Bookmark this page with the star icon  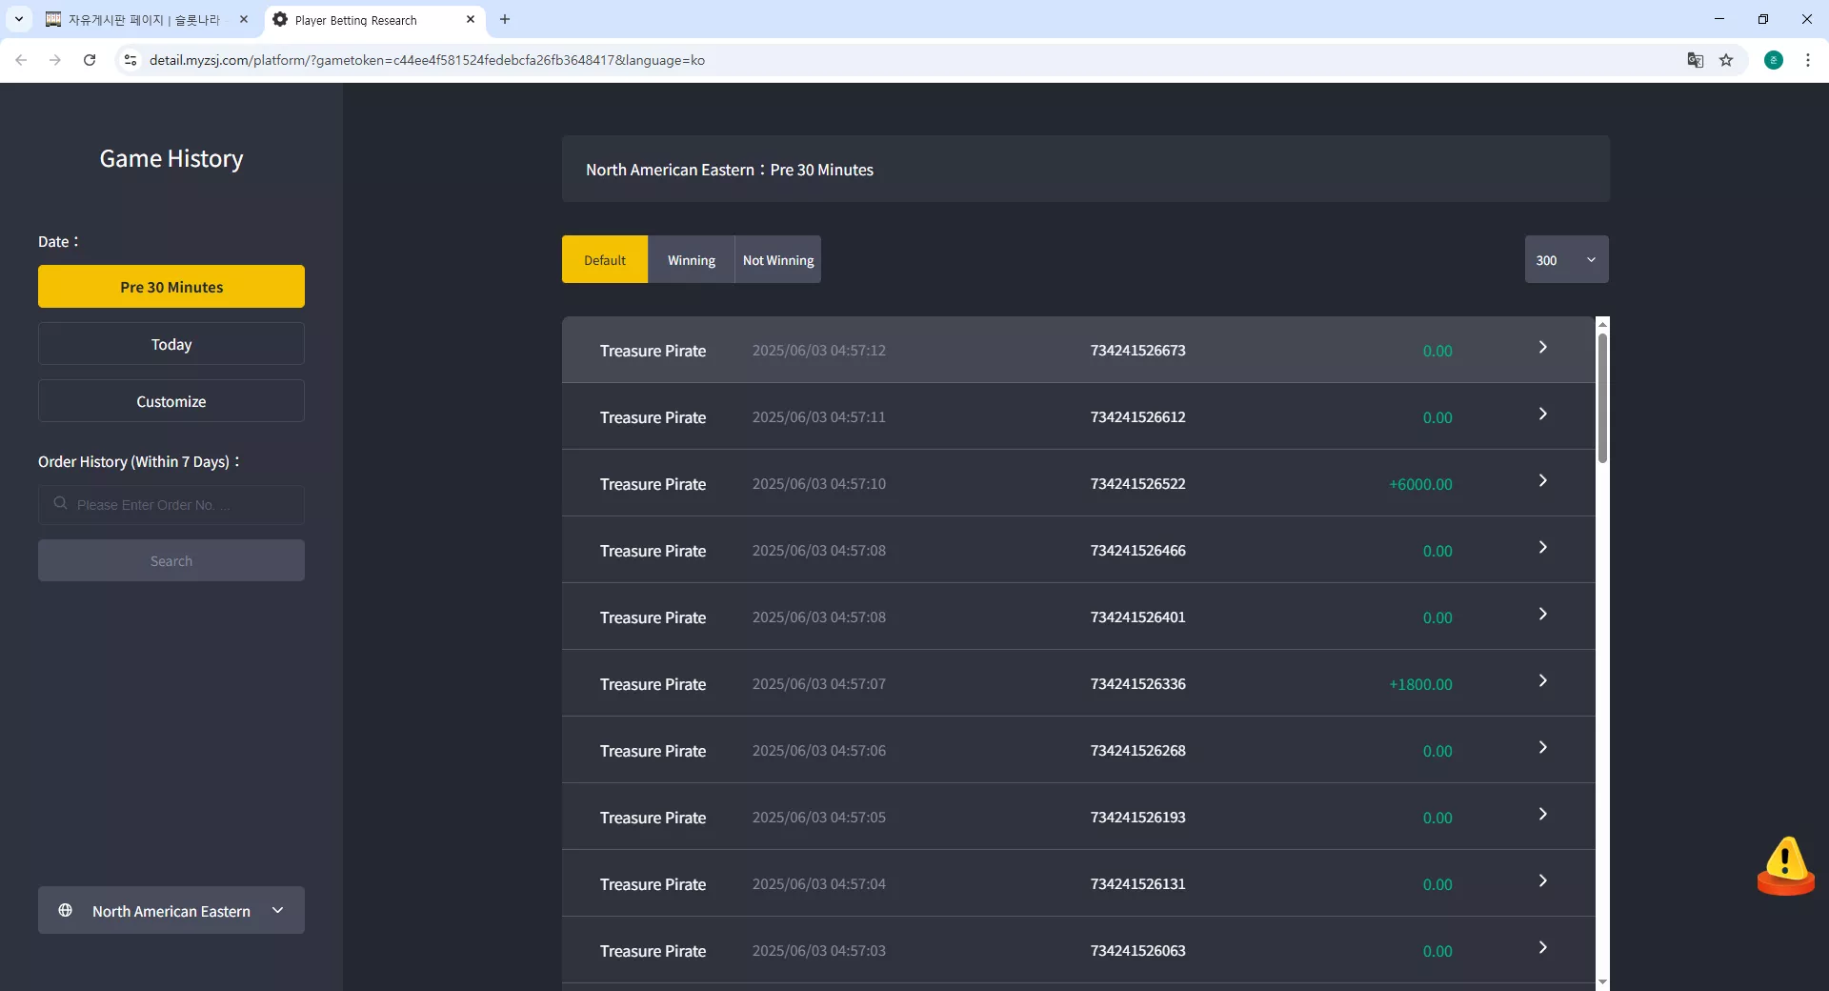[x=1726, y=60]
